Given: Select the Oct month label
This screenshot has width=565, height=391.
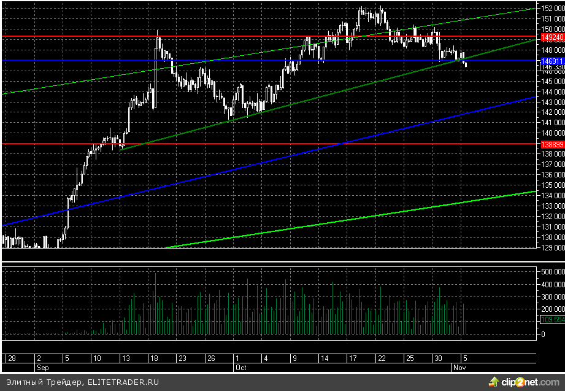Looking at the screenshot, I should [240, 367].
